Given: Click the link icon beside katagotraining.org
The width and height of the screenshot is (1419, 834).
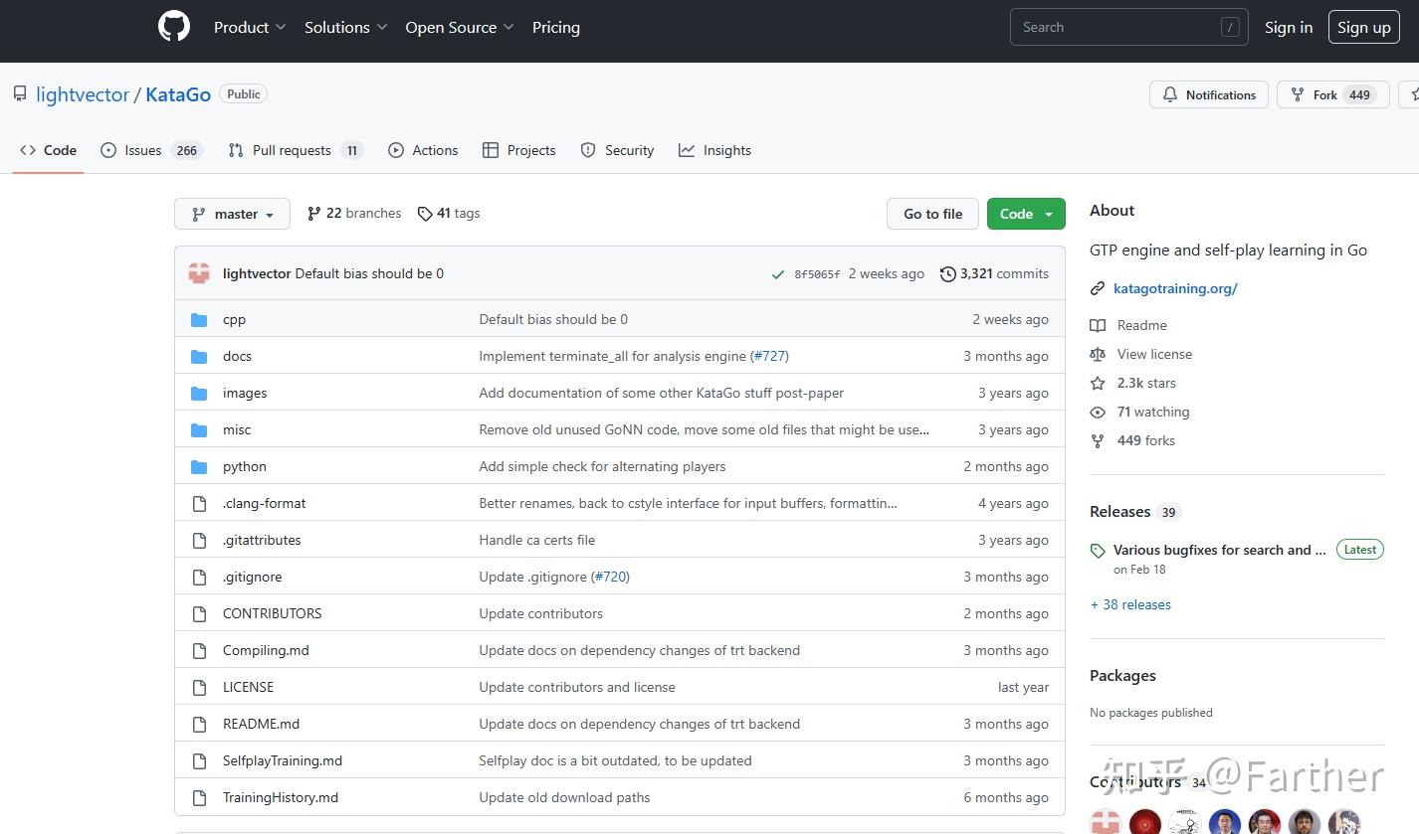Looking at the screenshot, I should click(1098, 289).
